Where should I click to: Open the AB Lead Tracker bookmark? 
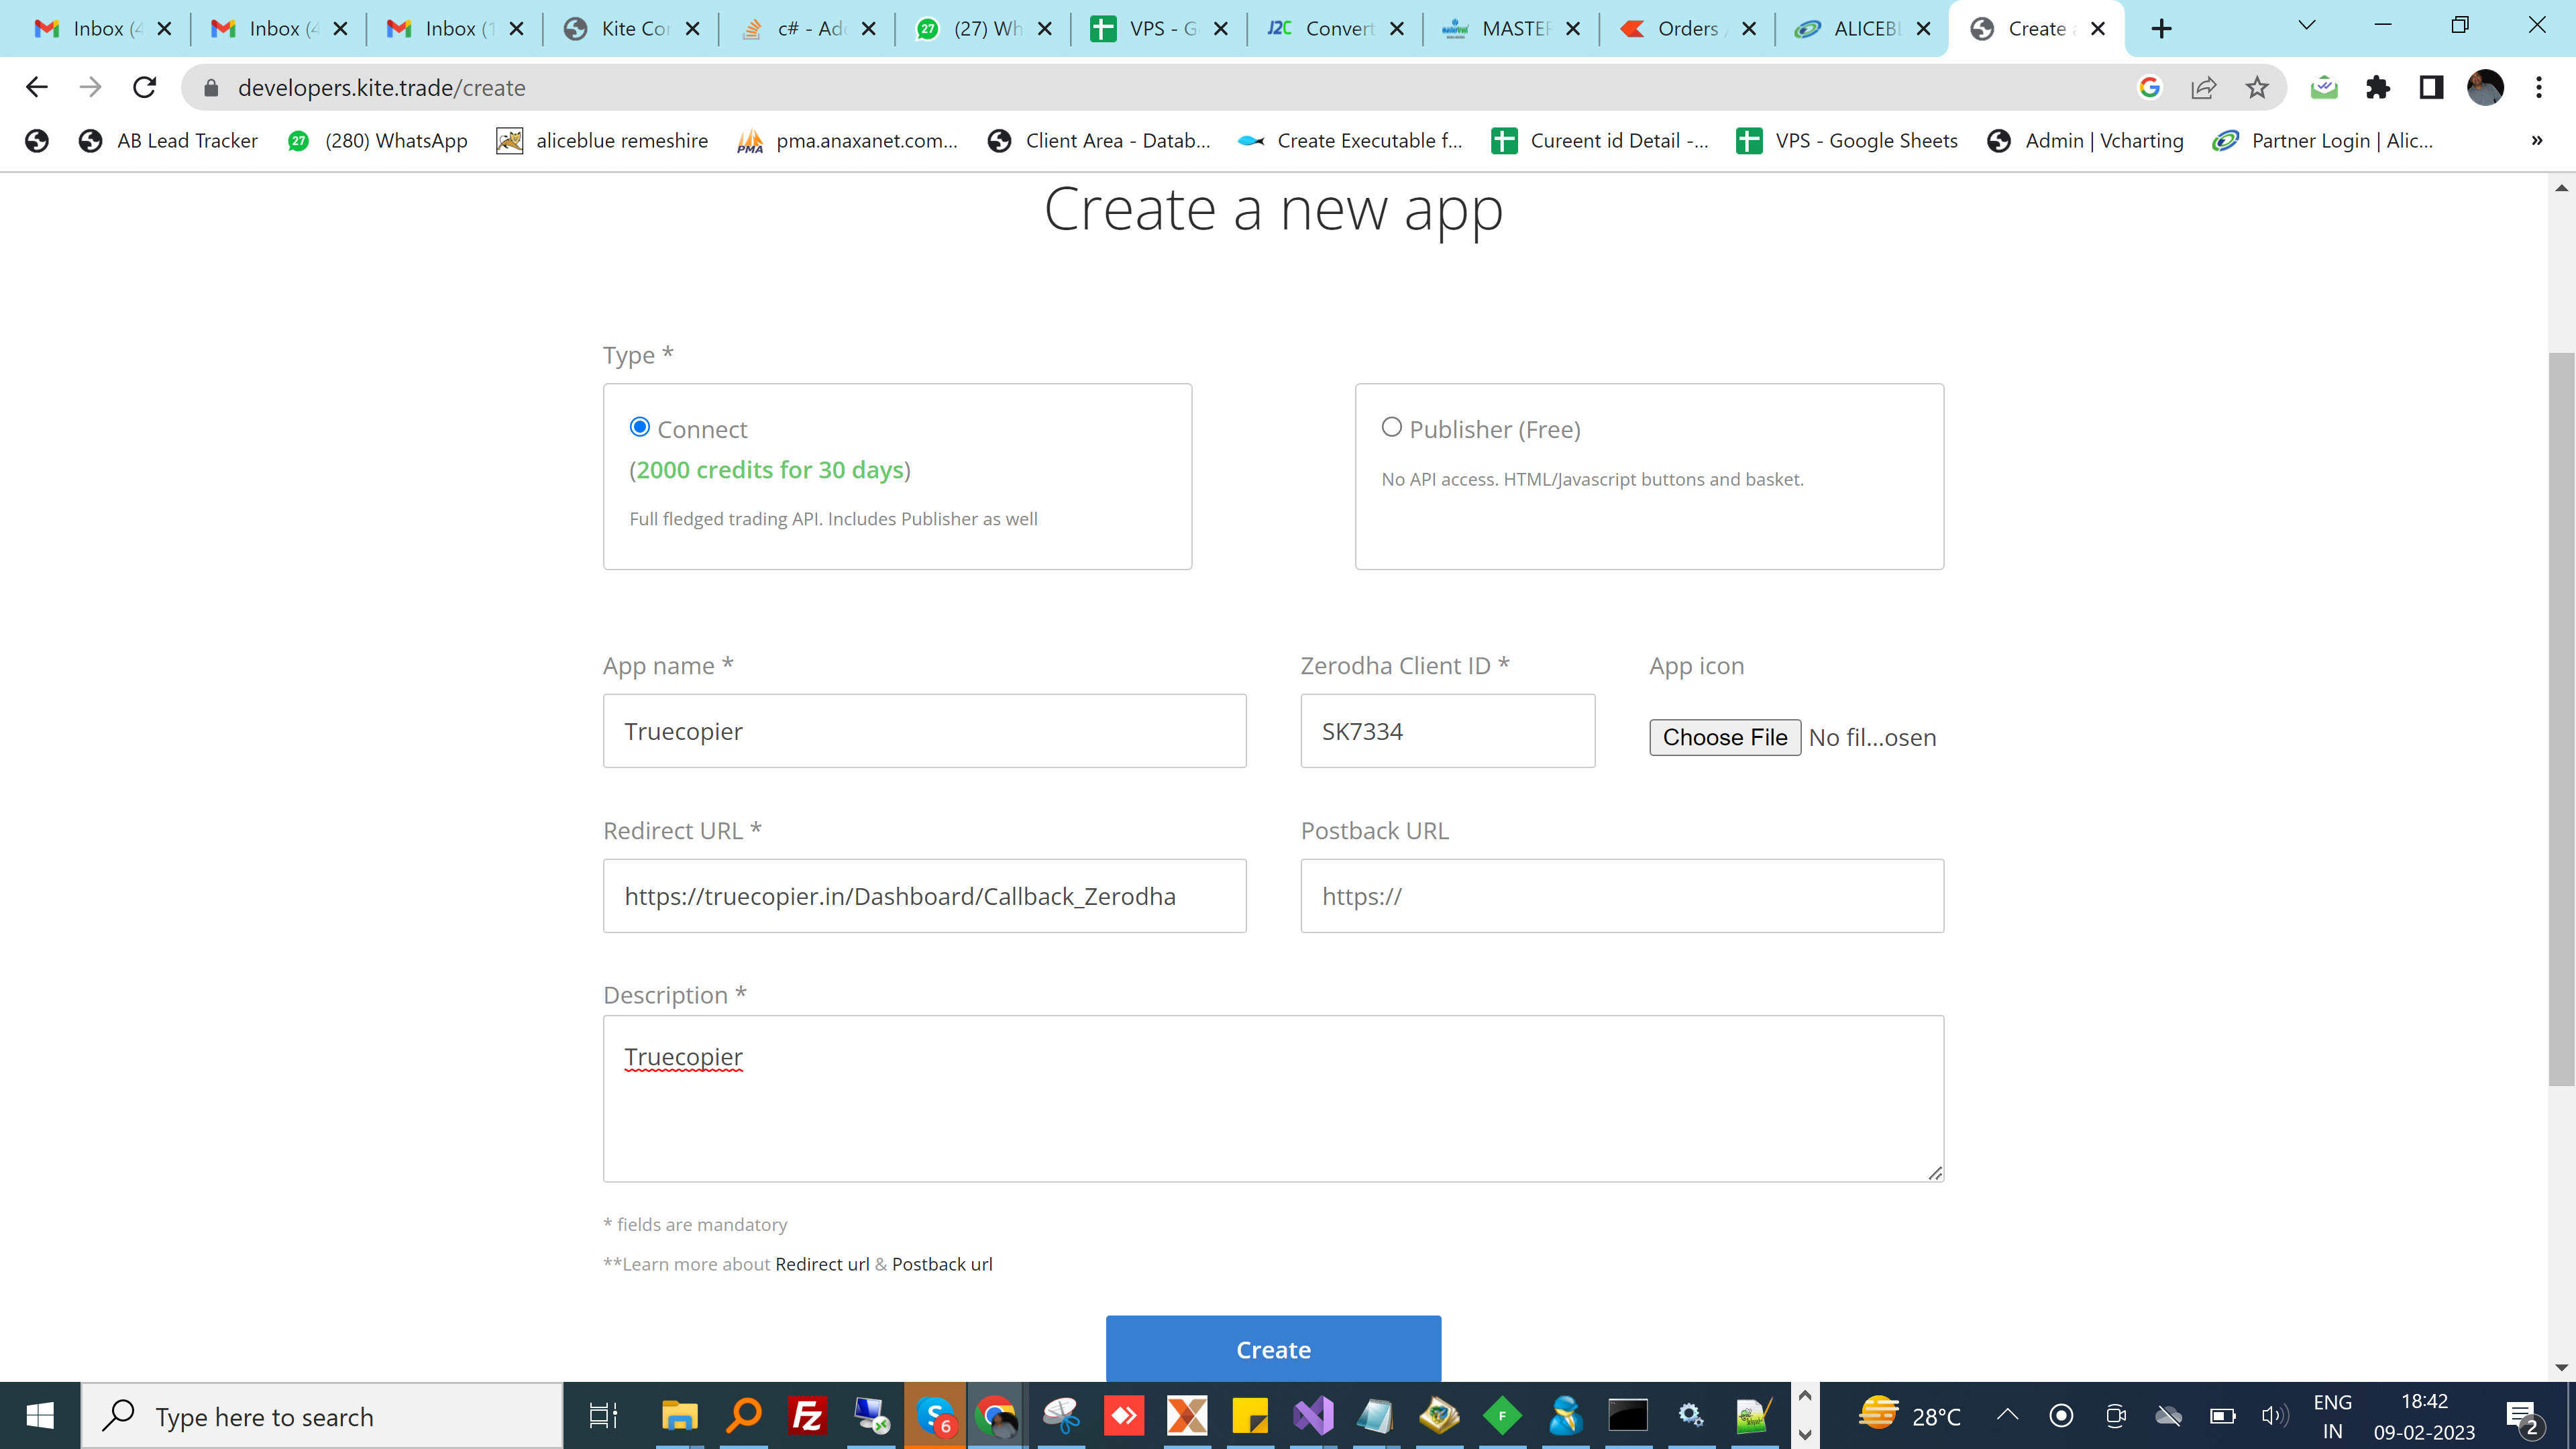169,141
